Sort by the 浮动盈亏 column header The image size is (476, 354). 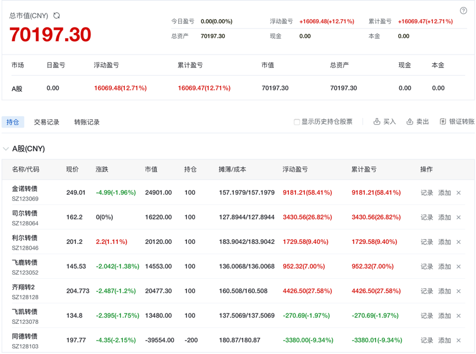tap(295, 169)
